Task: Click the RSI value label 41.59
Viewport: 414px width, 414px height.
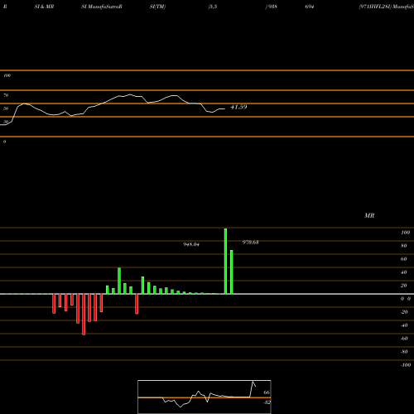Action: 238,107
